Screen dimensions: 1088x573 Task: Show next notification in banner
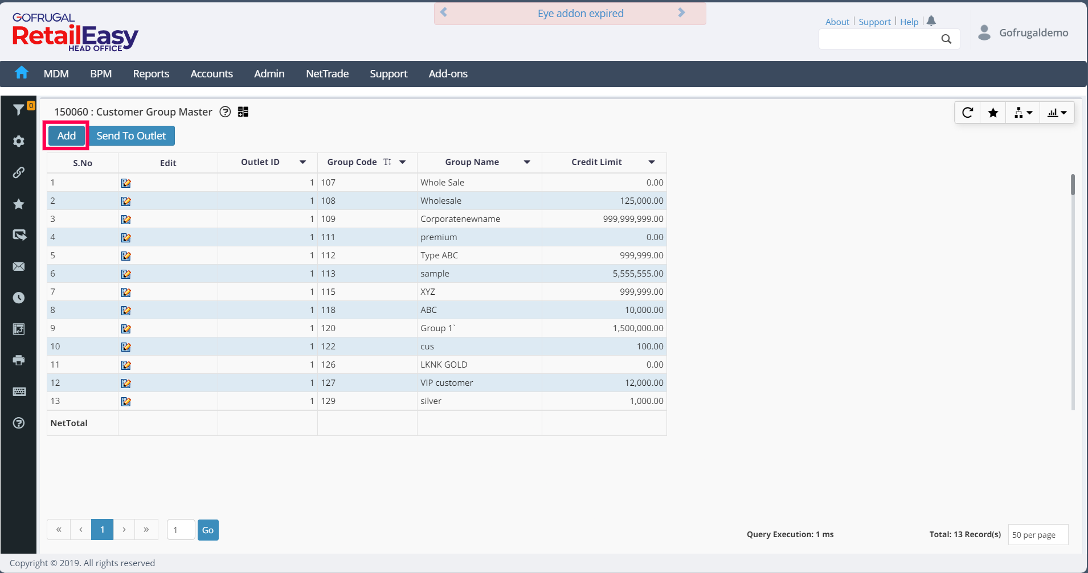click(681, 13)
